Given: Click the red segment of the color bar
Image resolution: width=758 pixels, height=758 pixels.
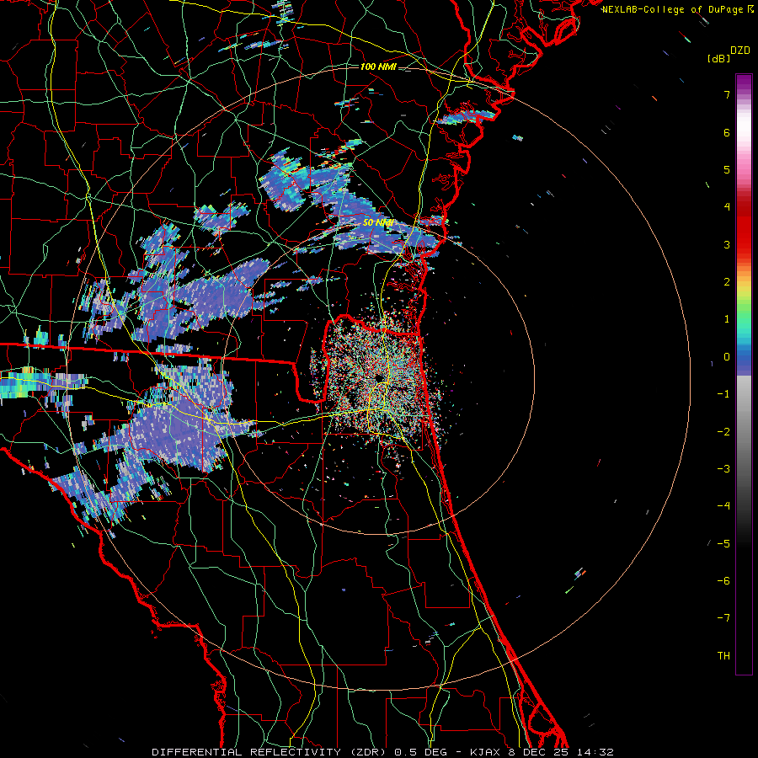Looking at the screenshot, I should pyautogui.click(x=744, y=227).
